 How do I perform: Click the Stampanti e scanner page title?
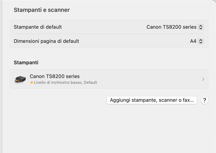click(42, 10)
